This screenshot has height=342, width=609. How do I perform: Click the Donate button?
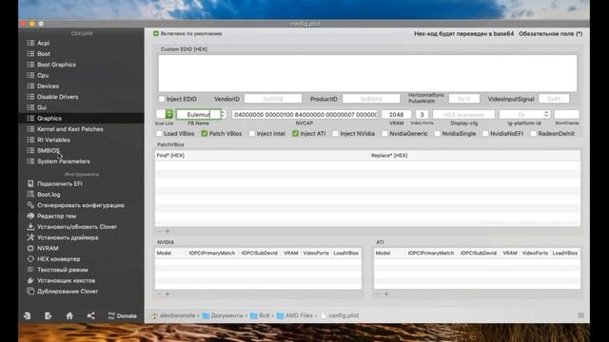123,316
